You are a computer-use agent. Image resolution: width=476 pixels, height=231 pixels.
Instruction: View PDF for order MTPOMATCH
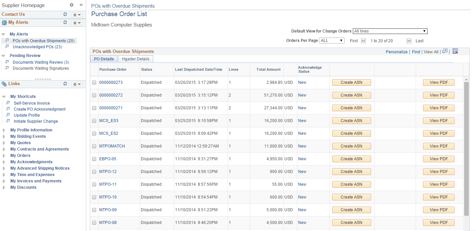click(x=438, y=146)
